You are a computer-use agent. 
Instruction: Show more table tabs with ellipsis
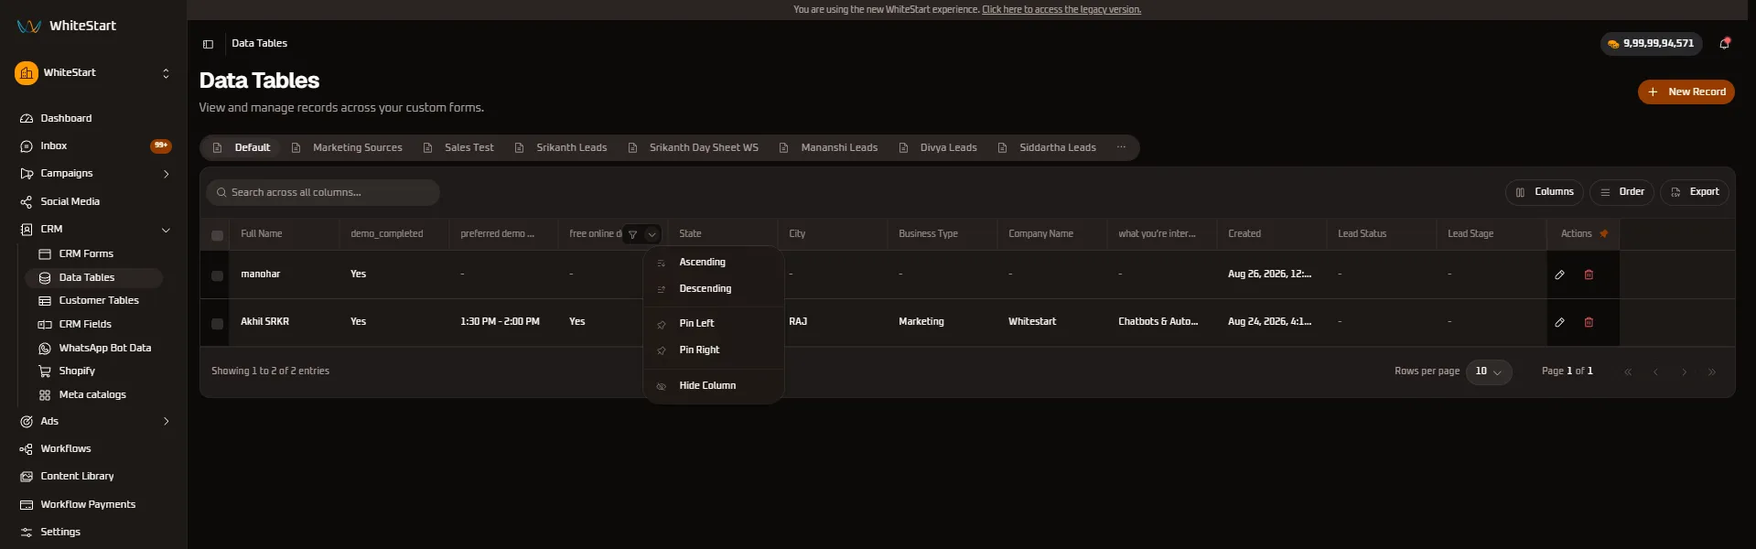(x=1121, y=147)
